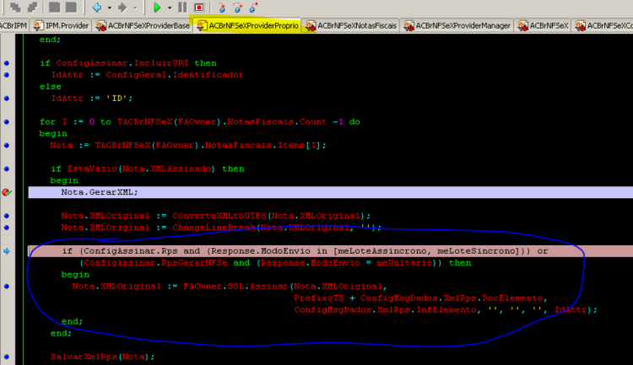Switch to the ACBrNFSeXProviderBase tab
Screen dimensions: 633x365
pyautogui.click(x=143, y=25)
